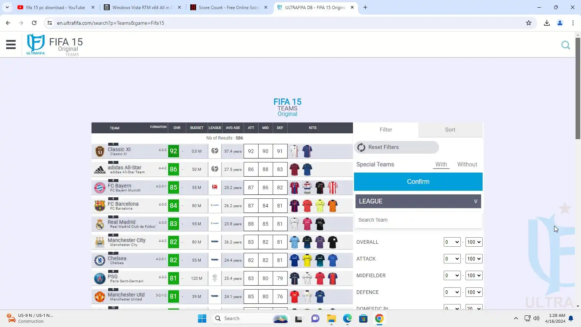Switch to the Filter tab
581x327 pixels.
(386, 130)
